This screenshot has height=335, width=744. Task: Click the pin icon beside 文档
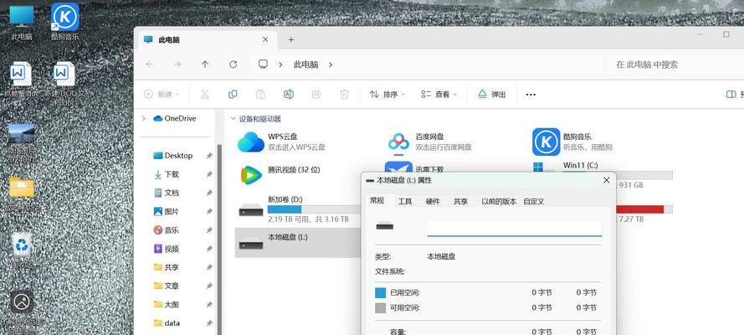point(208,193)
